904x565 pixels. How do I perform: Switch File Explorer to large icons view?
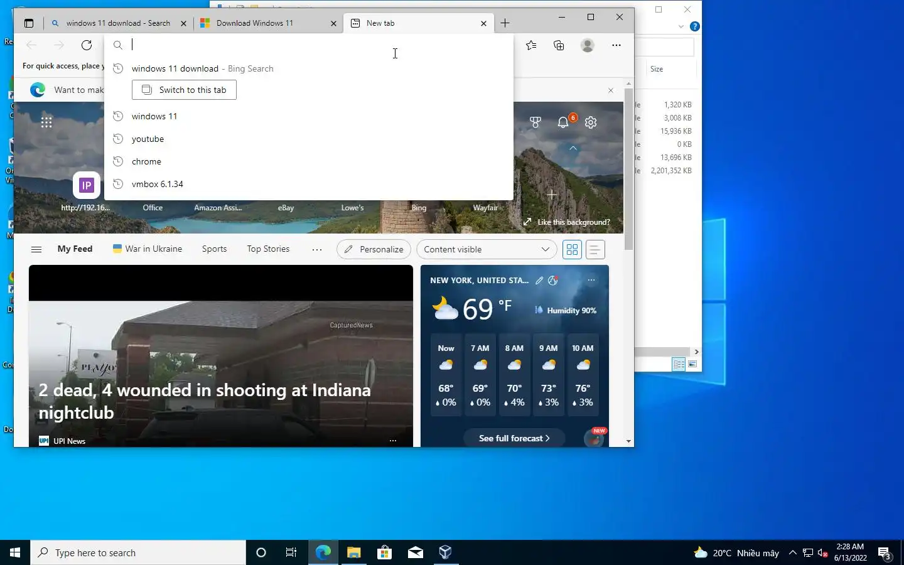692,364
